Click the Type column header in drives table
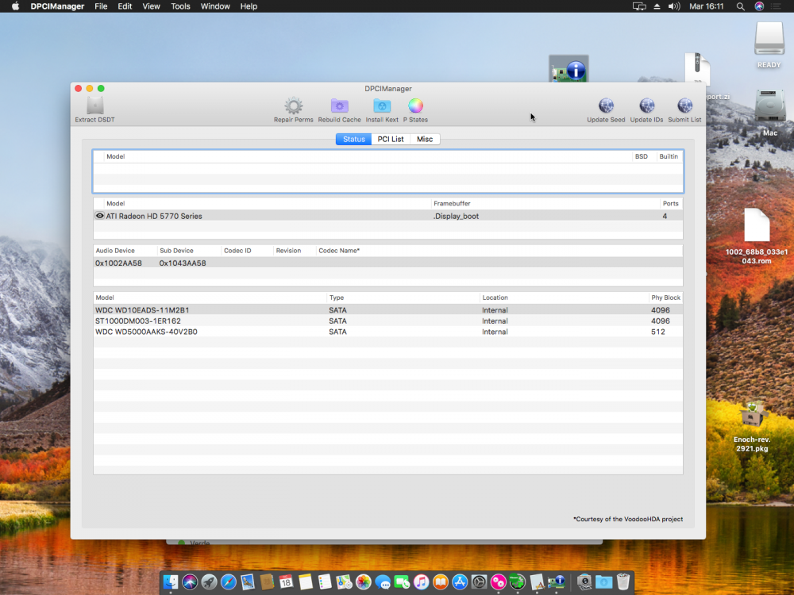794x595 pixels. (x=403, y=297)
